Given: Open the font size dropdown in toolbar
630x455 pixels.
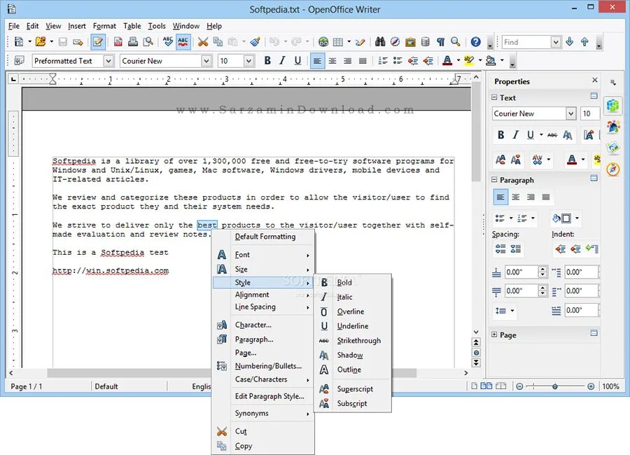Looking at the screenshot, I should [248, 61].
